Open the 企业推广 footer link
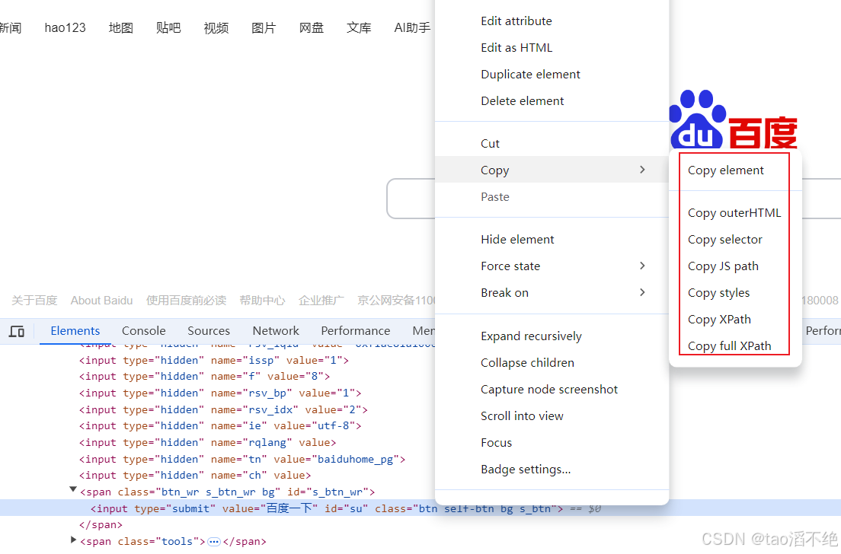The height and width of the screenshot is (554, 841). point(321,301)
